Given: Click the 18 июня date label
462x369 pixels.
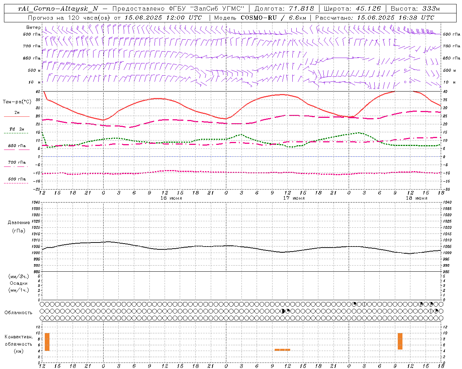Looking at the screenshot, I should tap(417, 198).
